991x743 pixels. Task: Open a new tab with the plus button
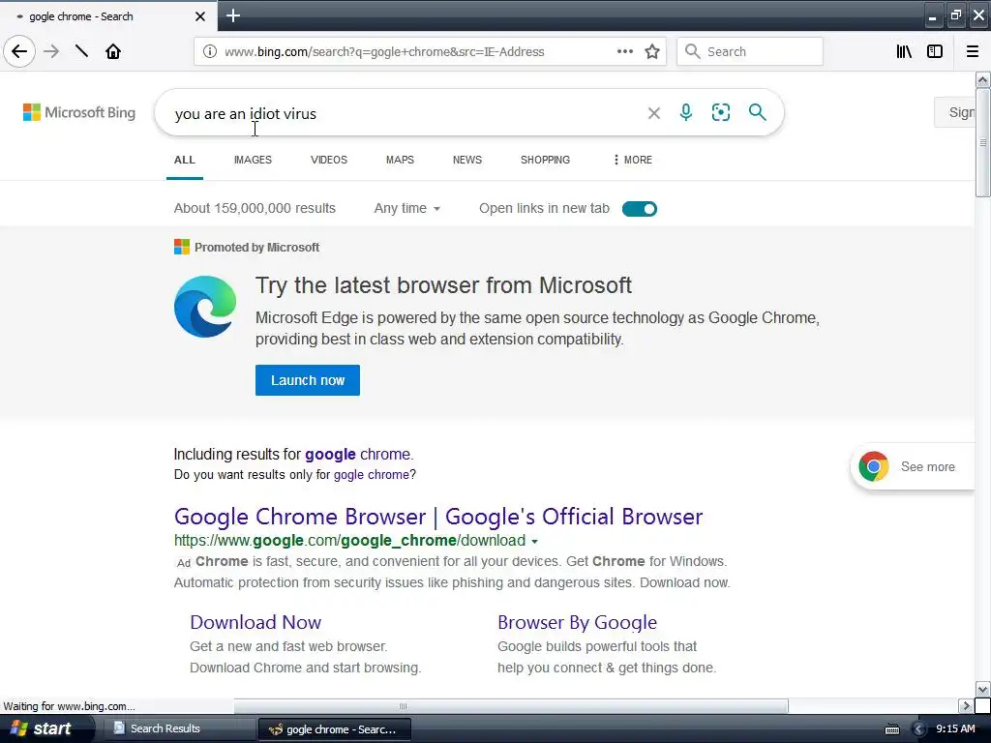click(233, 15)
